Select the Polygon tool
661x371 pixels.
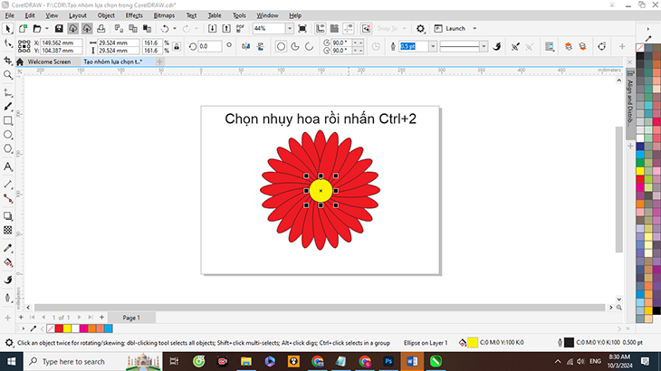(7, 148)
